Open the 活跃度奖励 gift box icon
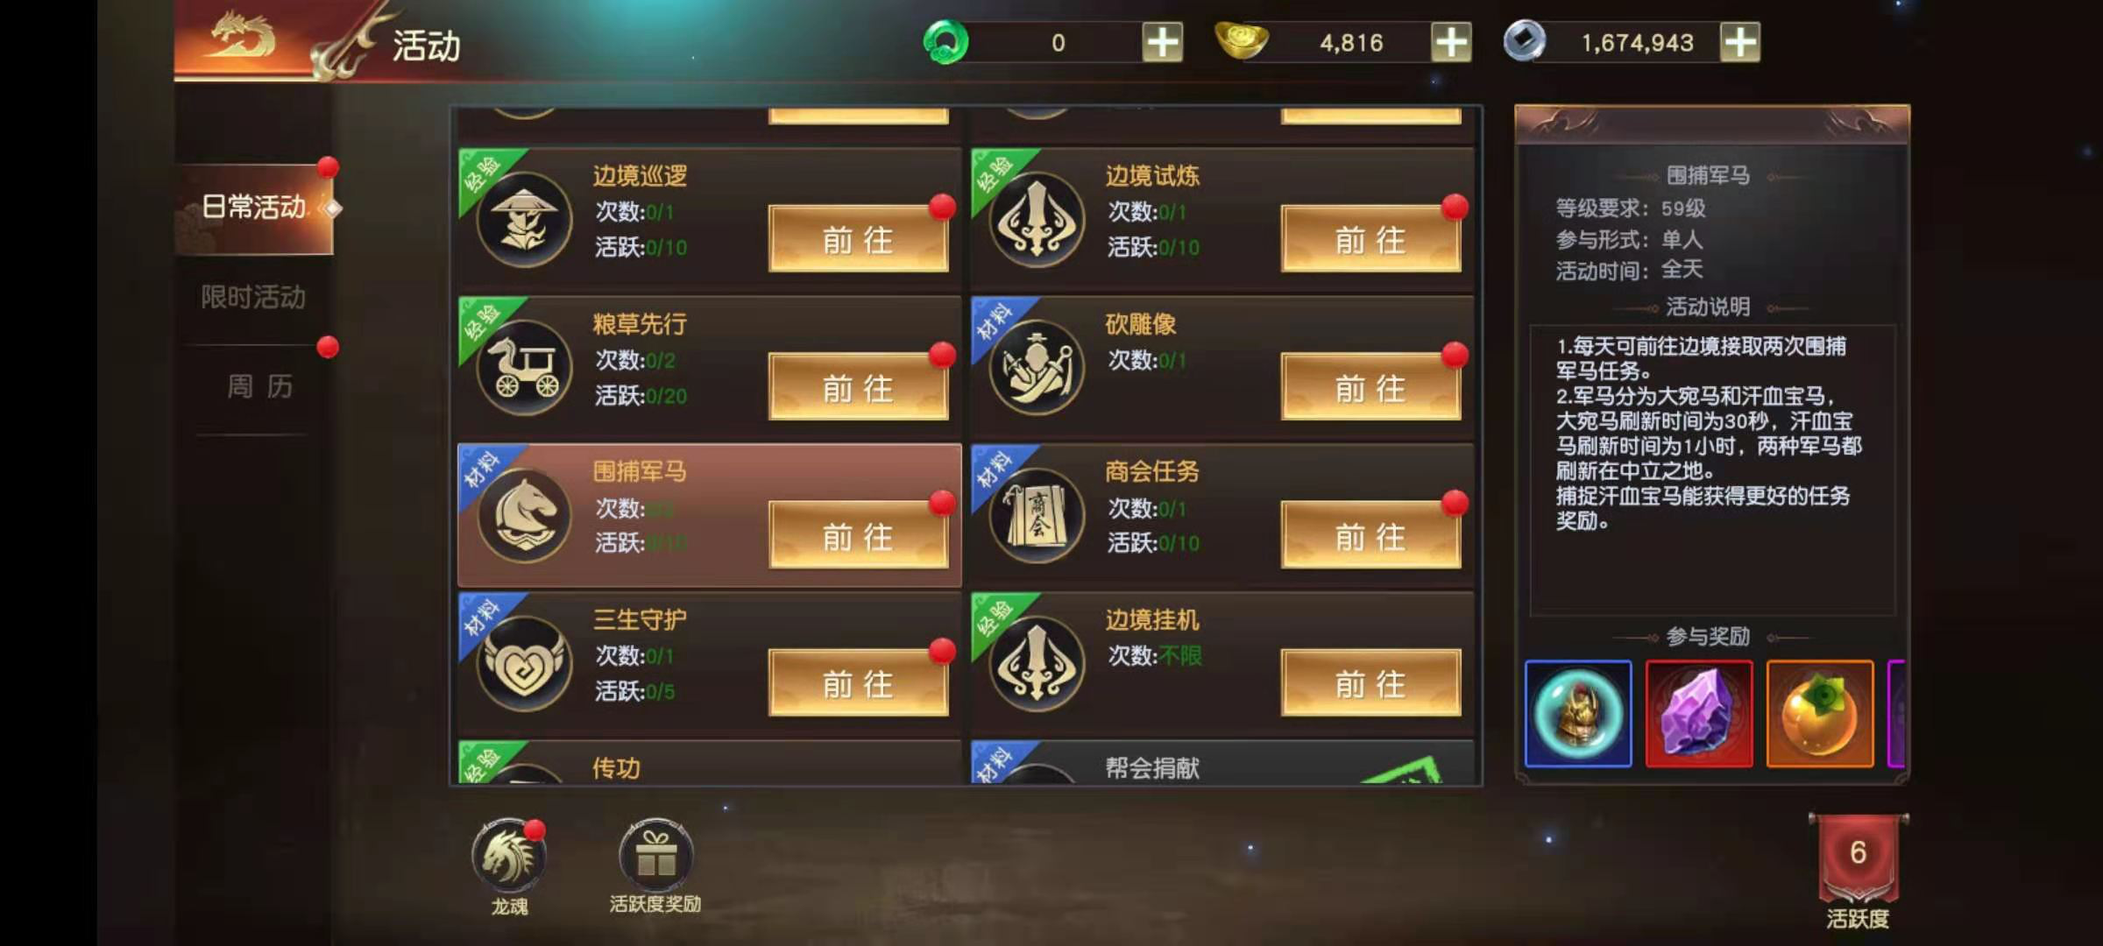Screen dimensions: 2103x946 (655, 856)
